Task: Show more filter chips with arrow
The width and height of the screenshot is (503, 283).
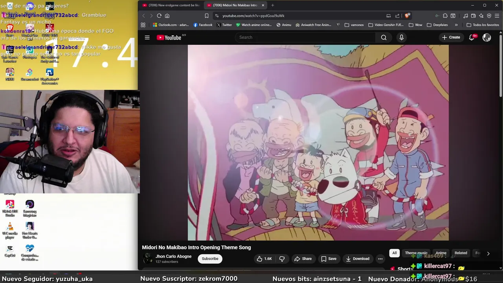Action: [x=488, y=254]
